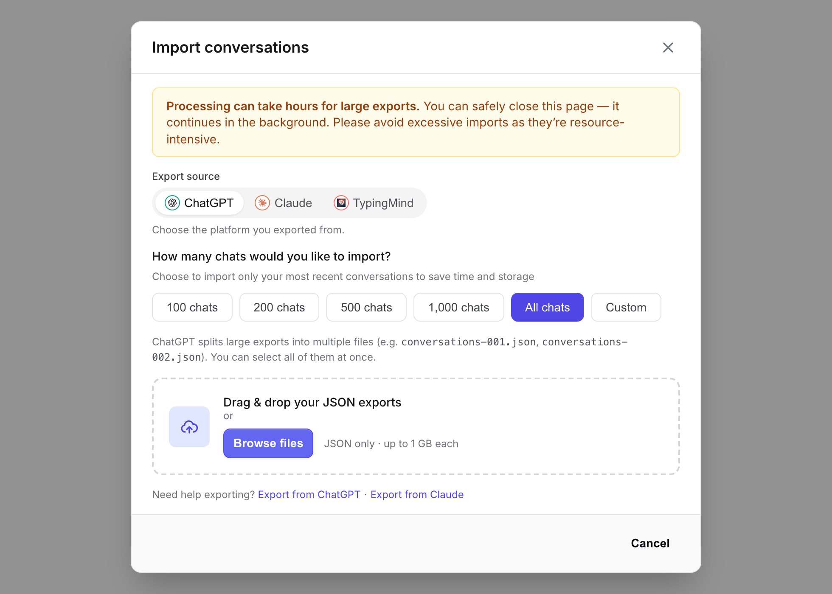Screen dimensions: 832x594
Task: Select the All chats option
Action: pos(548,307)
